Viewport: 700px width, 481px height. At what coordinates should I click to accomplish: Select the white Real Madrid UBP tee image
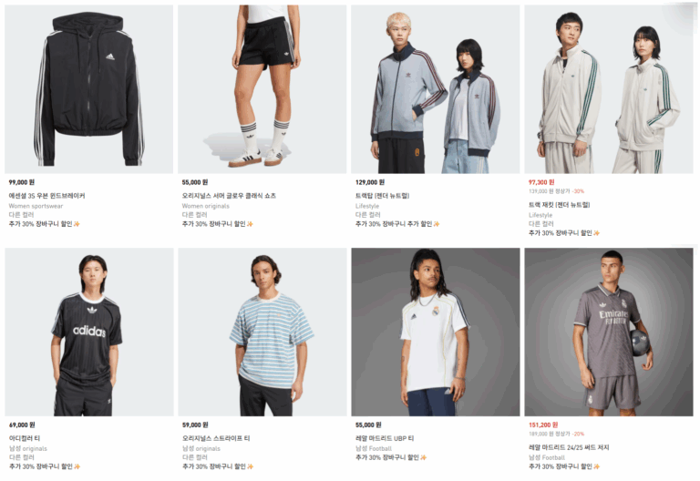(x=436, y=332)
